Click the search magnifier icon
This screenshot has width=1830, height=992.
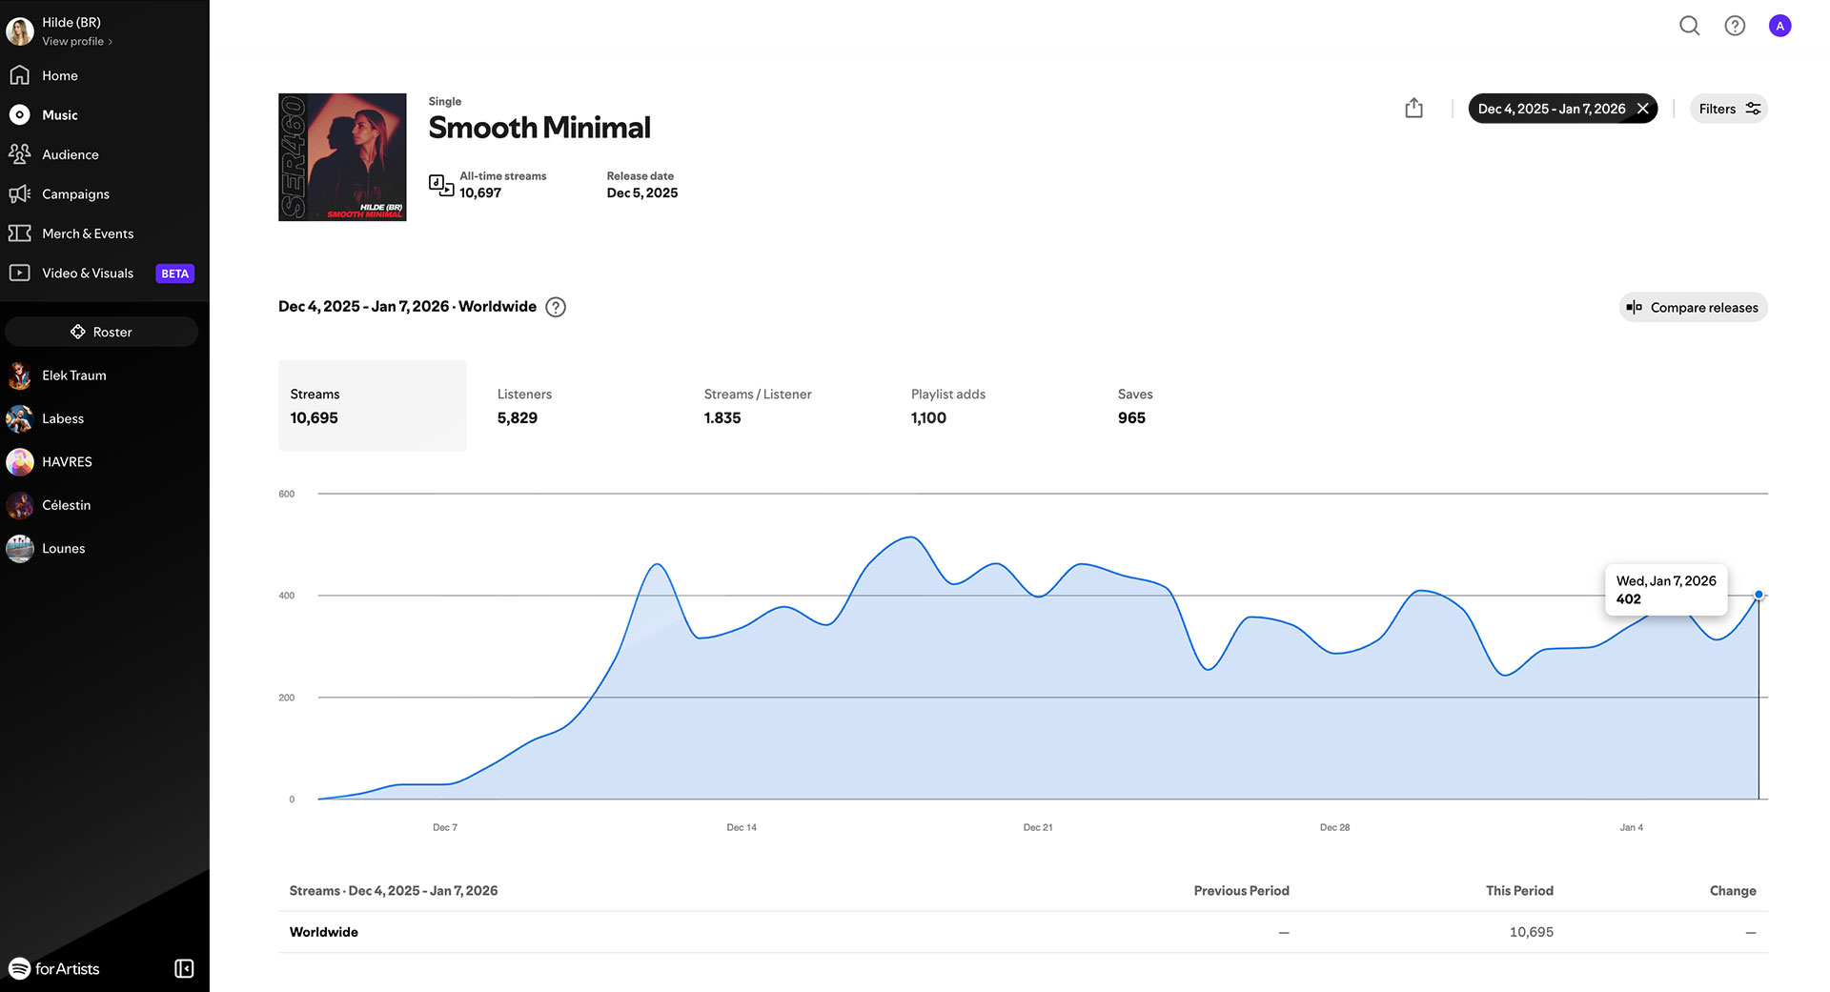coord(1689,26)
